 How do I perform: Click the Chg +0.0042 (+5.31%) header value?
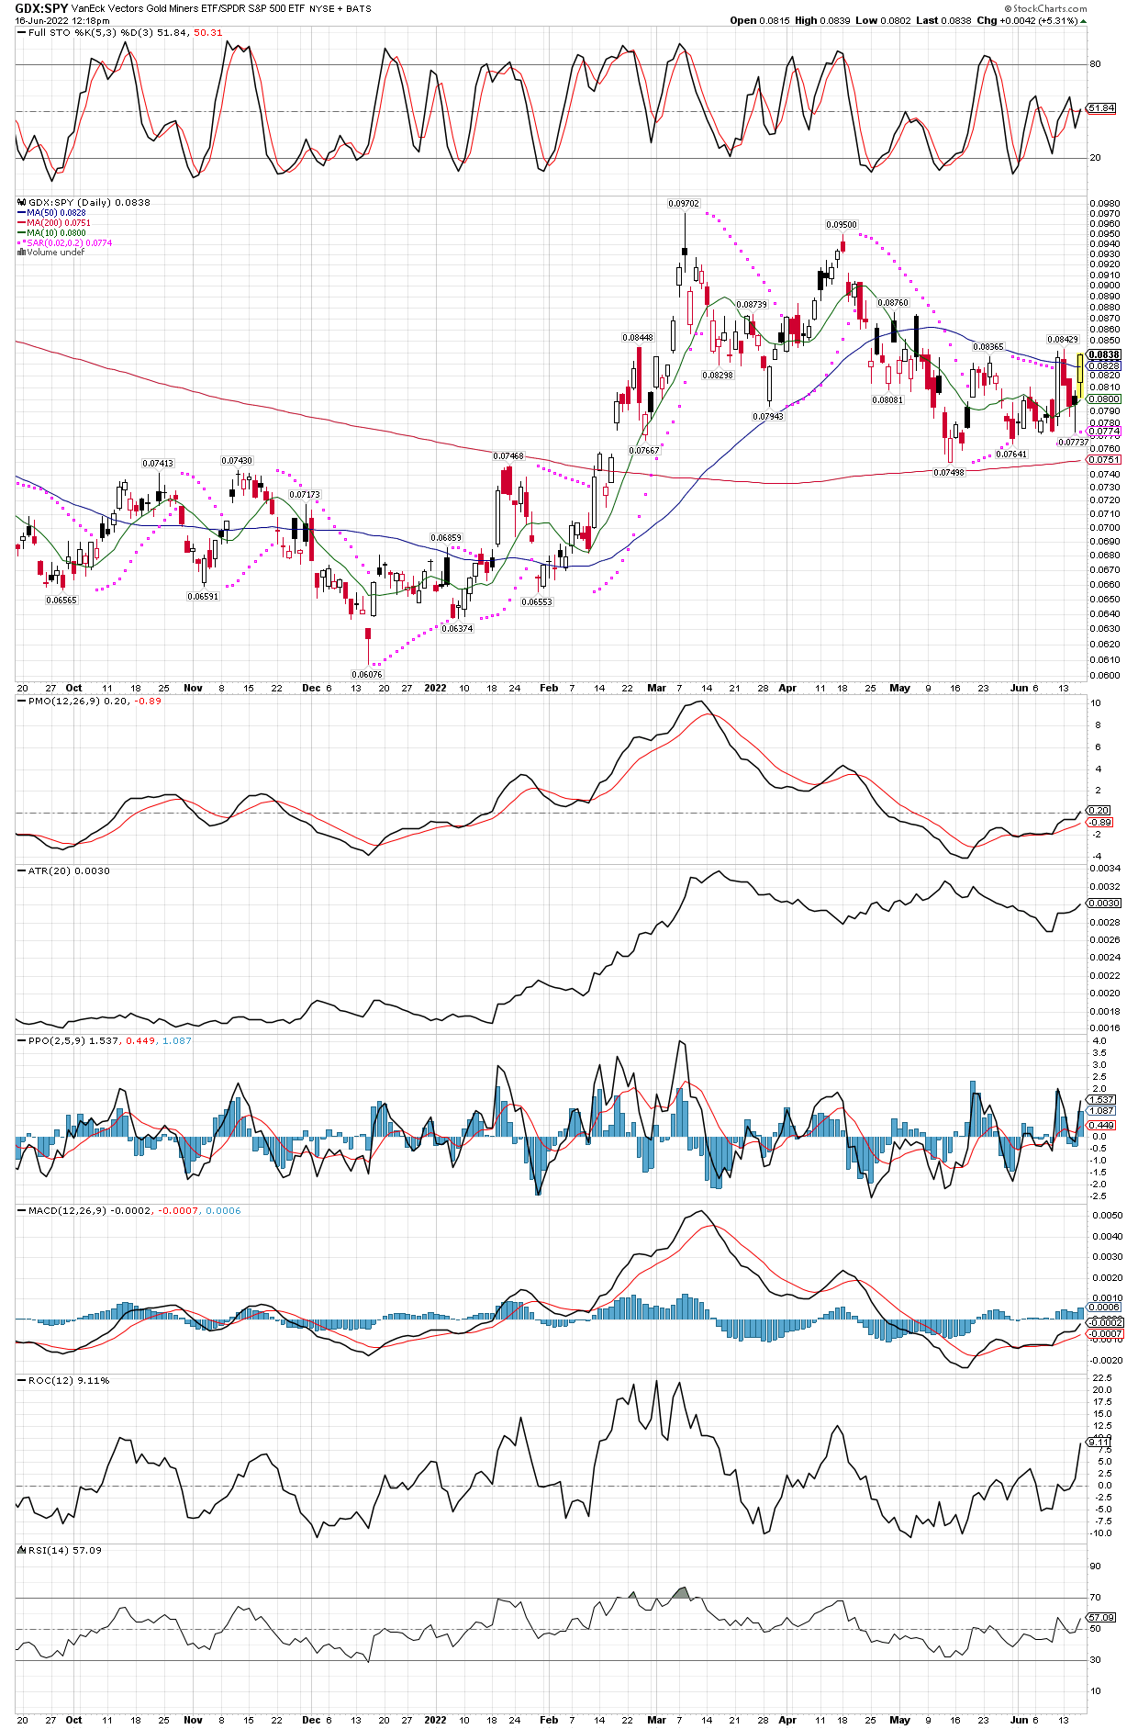(1028, 20)
